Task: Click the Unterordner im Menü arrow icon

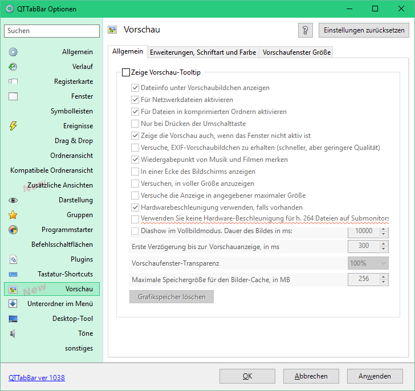Action: [13, 304]
